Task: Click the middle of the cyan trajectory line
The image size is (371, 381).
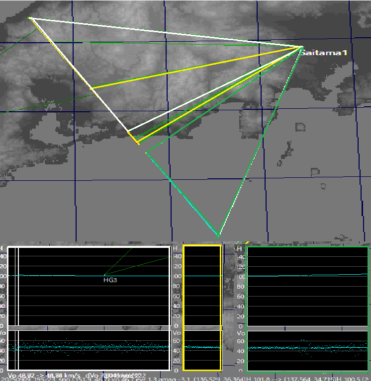Action: pyautogui.click(x=182, y=194)
